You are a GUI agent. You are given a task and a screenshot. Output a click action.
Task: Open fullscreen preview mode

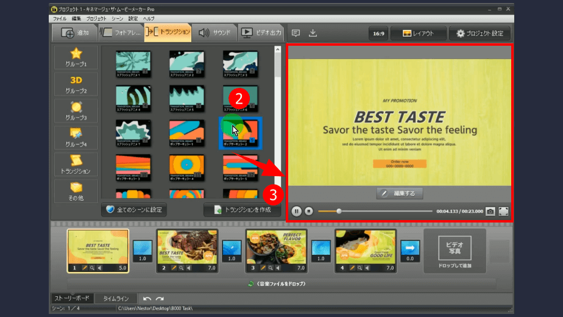[x=503, y=211]
